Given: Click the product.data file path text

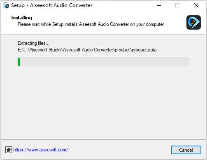Looking at the screenshot, I should [87, 50].
